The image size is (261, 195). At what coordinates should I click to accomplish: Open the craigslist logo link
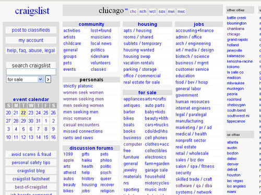32,11
